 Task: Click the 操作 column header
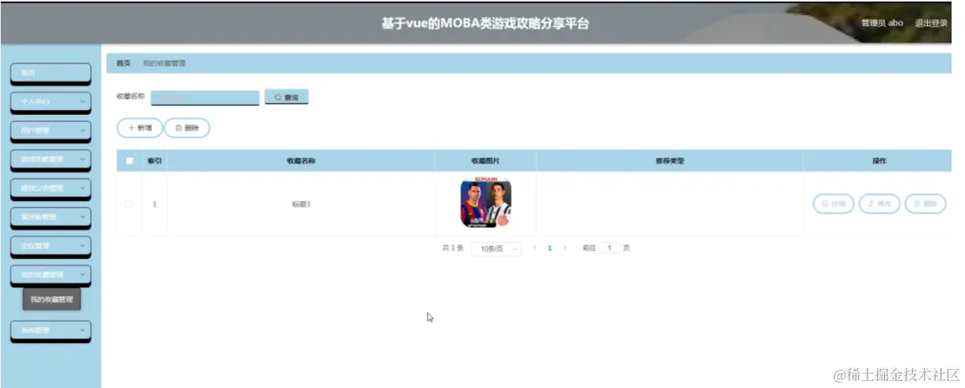coord(879,161)
